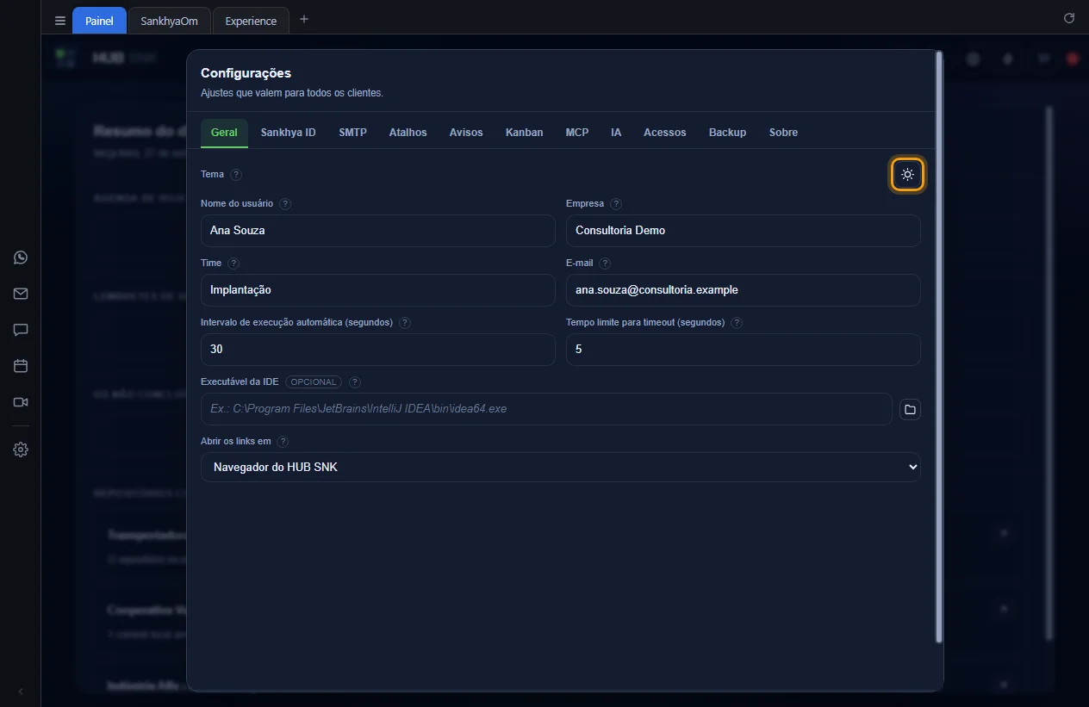Open the calendar icon in the sidebar

21,366
